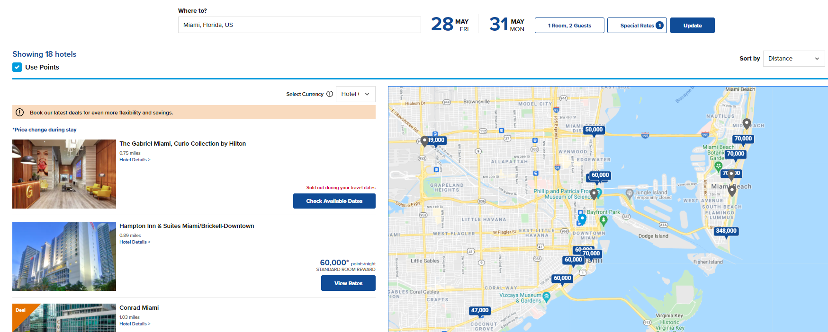This screenshot has width=828, height=332.
Task: Click 'Sold out during your travel dates' text
Action: 341,188
